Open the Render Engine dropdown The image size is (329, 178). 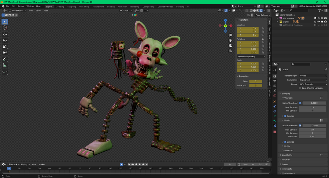313,76
